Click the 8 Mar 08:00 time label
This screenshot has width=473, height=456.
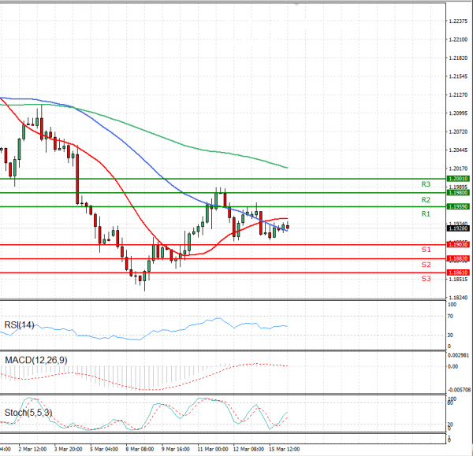140,450
